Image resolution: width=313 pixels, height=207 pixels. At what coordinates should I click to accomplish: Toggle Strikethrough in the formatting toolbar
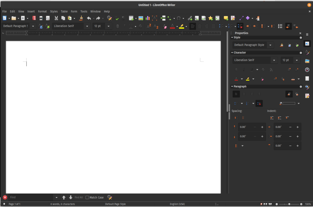coord(140,26)
